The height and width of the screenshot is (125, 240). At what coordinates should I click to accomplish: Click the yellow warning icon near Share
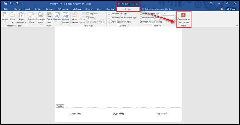point(222,9)
